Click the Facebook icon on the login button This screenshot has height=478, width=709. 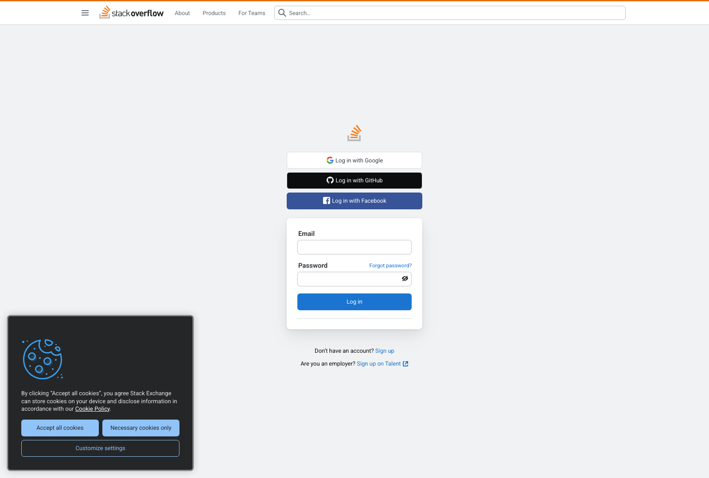tap(326, 200)
